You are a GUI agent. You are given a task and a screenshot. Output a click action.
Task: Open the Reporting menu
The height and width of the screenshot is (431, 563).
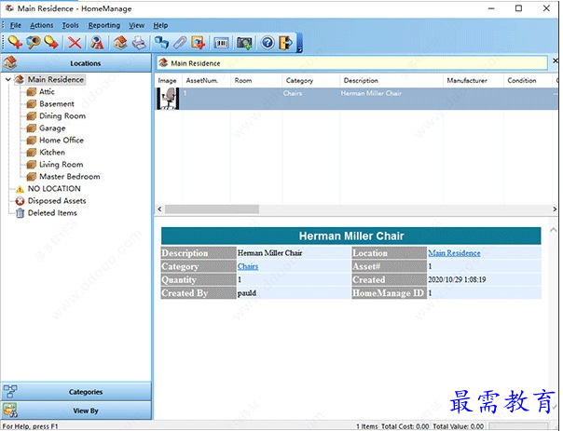pos(103,25)
